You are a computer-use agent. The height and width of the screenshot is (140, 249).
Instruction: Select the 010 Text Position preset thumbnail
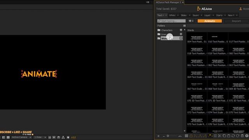click(x=218, y=38)
